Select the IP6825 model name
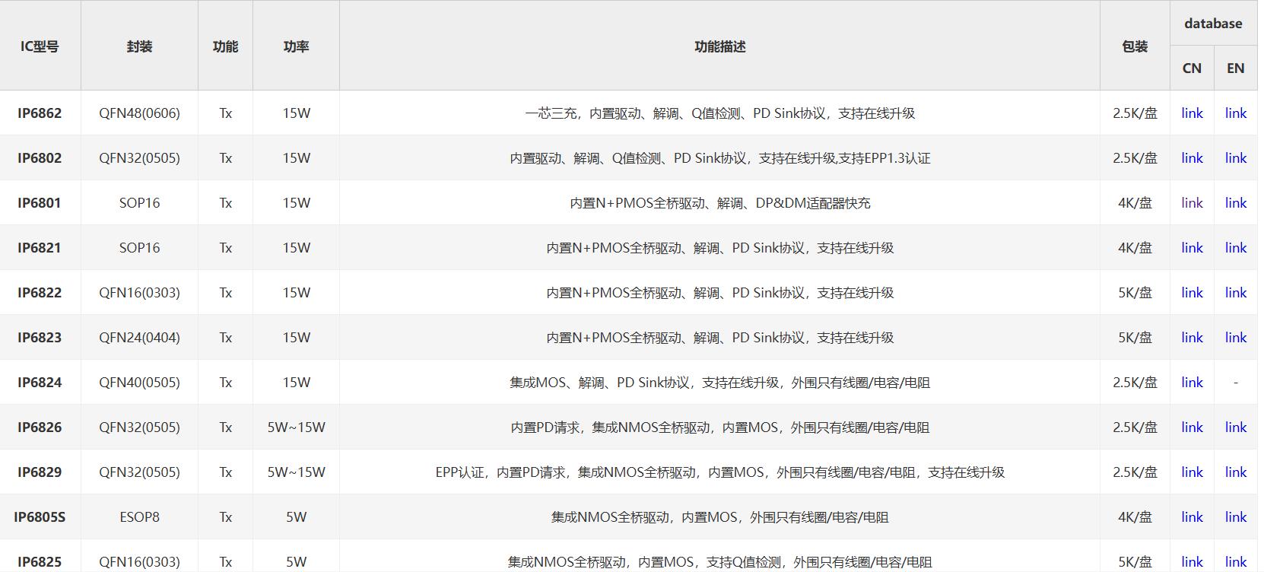 point(40,562)
